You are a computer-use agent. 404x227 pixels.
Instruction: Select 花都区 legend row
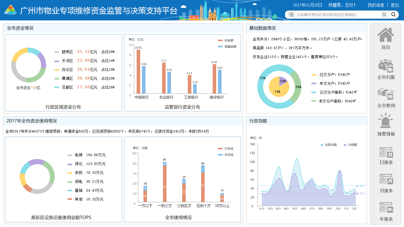point(85,87)
